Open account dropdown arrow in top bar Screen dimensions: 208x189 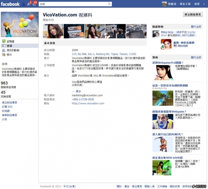[204, 4]
